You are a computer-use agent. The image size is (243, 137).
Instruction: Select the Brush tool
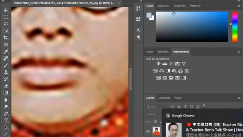[x=6, y=65]
